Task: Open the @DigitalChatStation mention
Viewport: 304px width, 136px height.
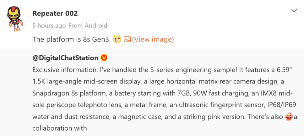Action: (x=65, y=58)
